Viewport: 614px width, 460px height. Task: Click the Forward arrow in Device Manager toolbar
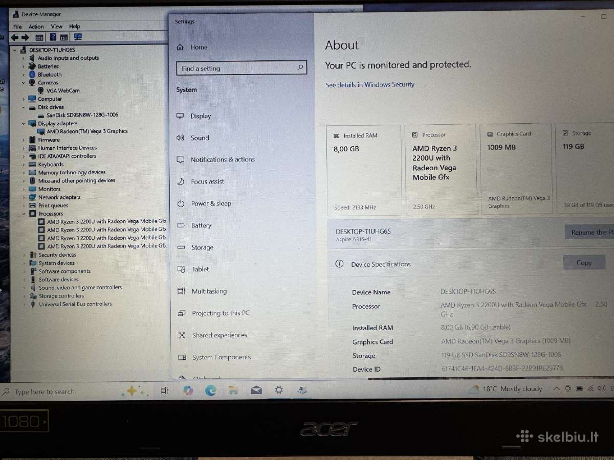pos(25,37)
